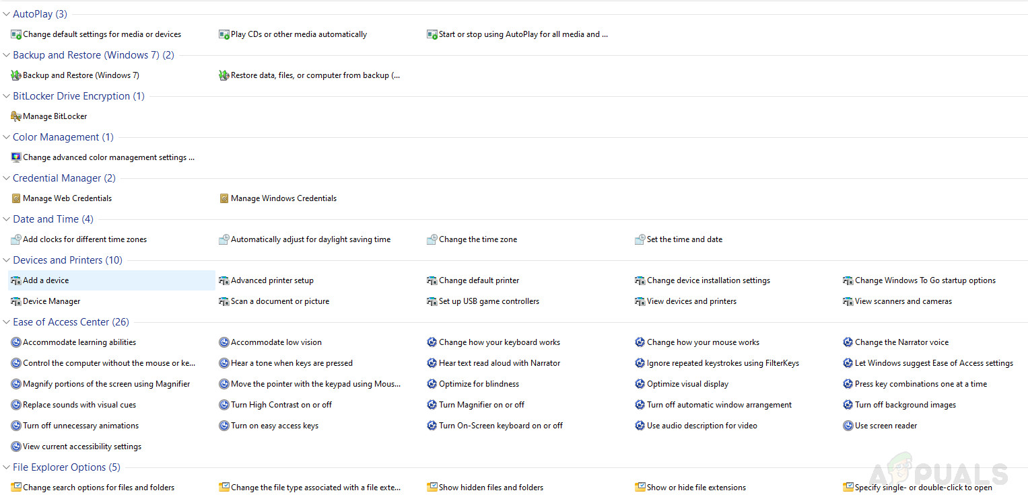Click the Manage BitLocker key icon
This screenshot has width=1028, height=503.
[16, 116]
